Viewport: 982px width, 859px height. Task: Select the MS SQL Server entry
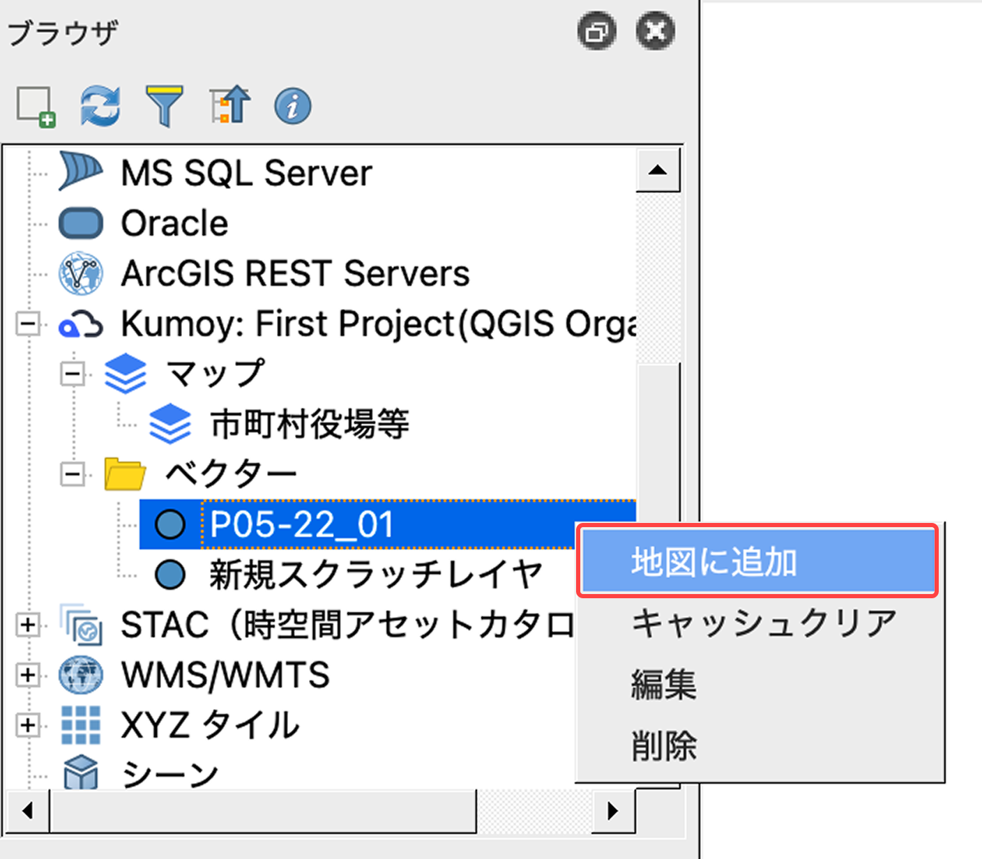[x=246, y=173]
